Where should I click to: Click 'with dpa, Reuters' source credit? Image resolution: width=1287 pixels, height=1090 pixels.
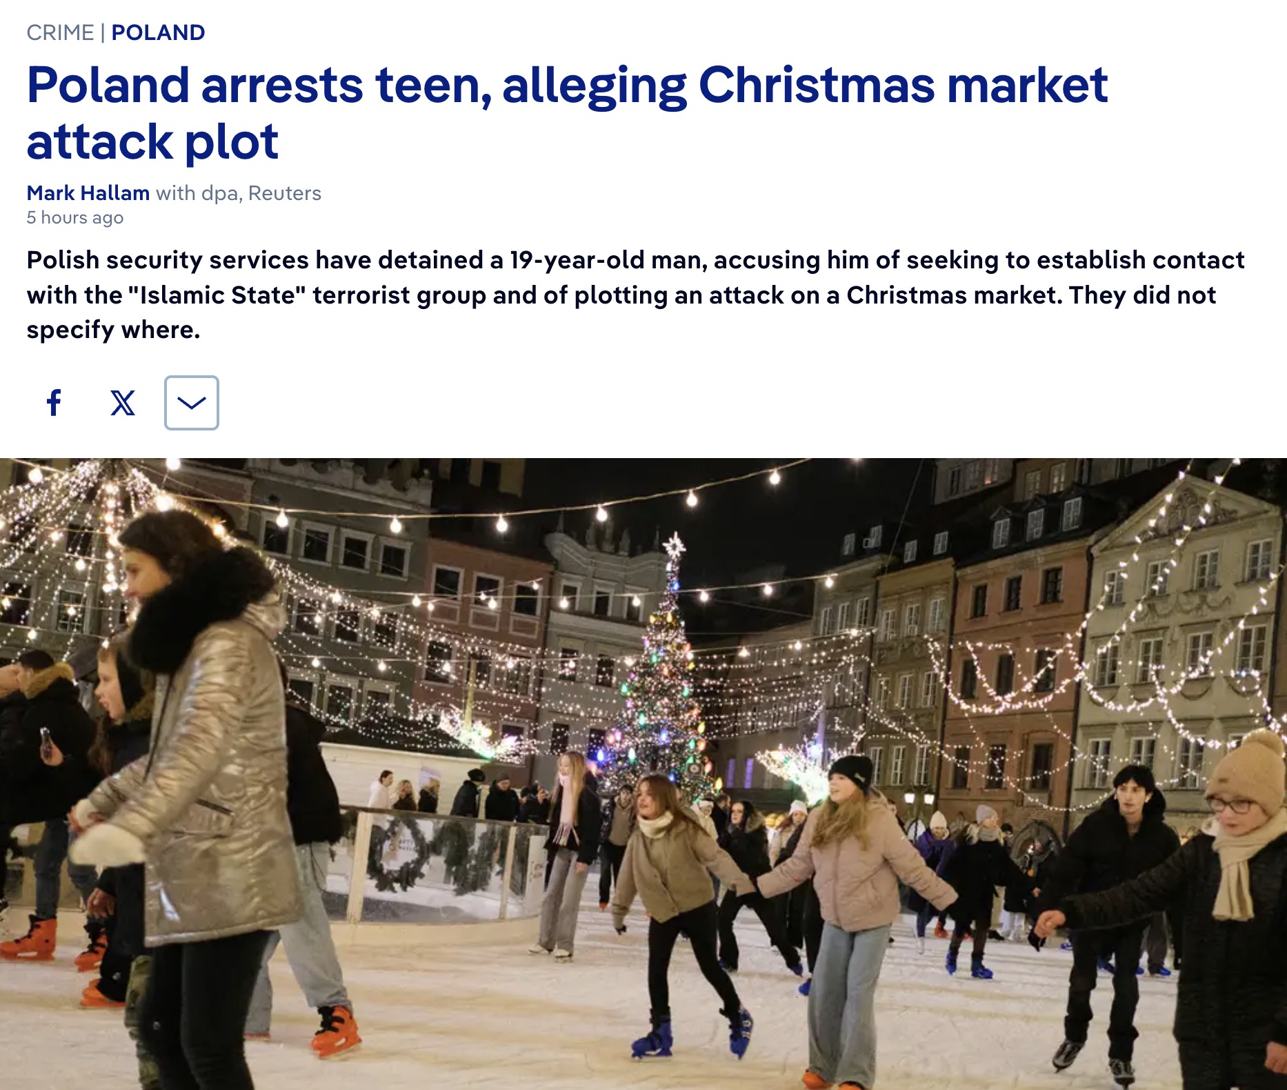[x=239, y=193]
